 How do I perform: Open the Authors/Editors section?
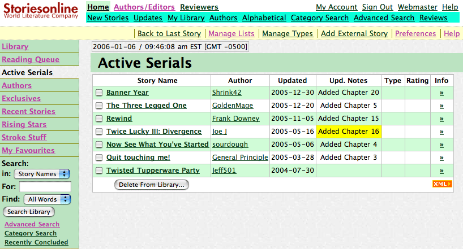coord(144,7)
